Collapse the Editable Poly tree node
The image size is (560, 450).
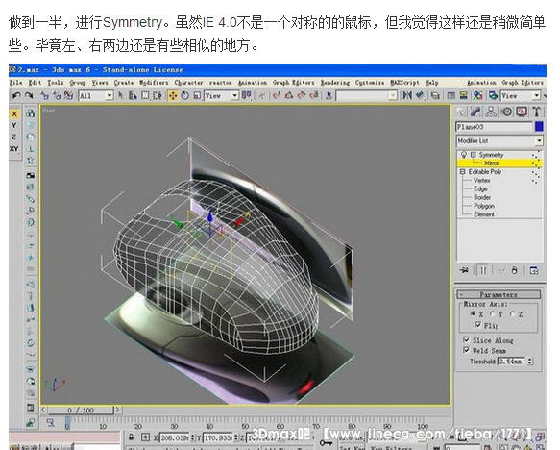point(462,172)
